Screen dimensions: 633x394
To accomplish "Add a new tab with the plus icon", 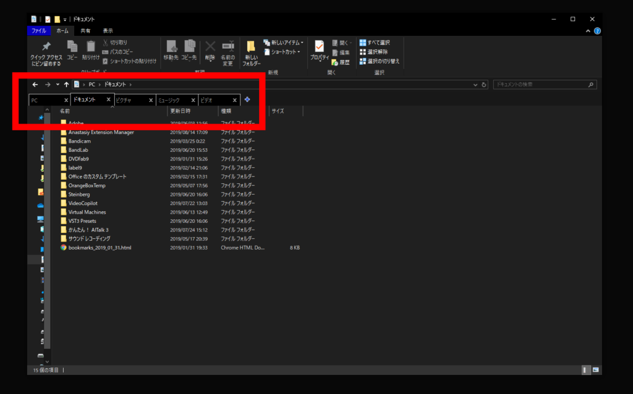I will (x=247, y=99).
